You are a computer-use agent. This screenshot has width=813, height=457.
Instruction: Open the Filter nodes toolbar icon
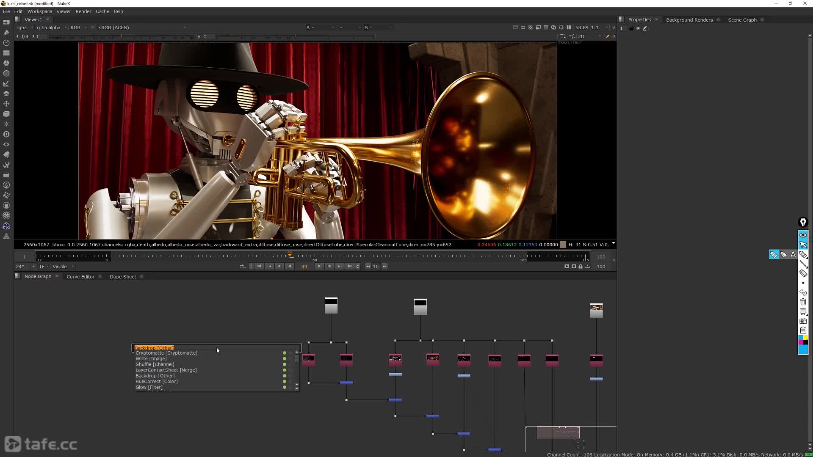click(x=6, y=73)
